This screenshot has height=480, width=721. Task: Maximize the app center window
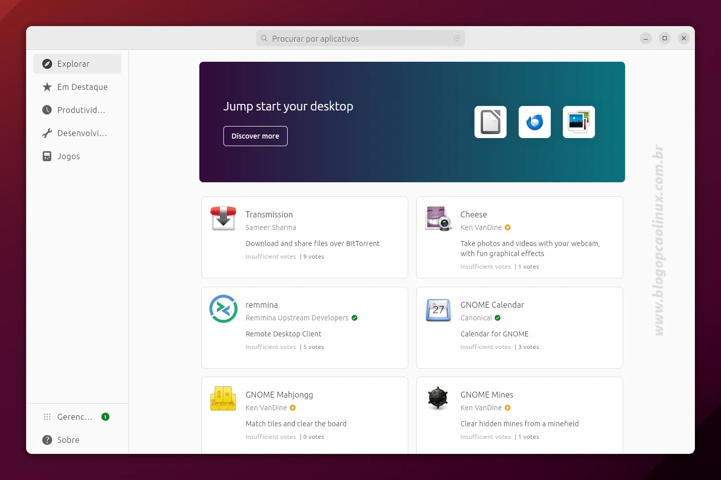(665, 38)
